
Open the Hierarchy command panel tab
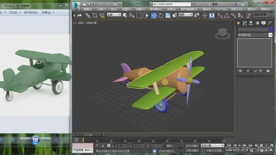(x=251, y=23)
